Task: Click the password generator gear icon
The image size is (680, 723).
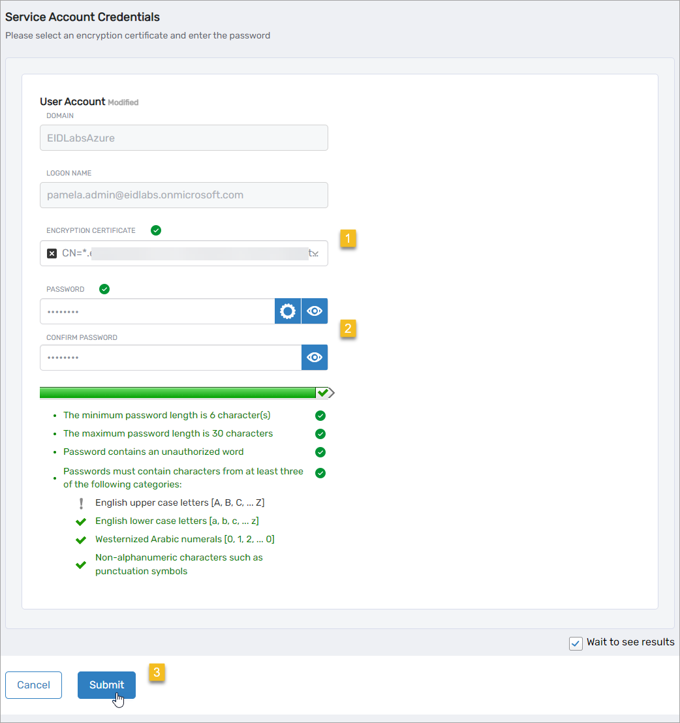Action: [x=287, y=311]
